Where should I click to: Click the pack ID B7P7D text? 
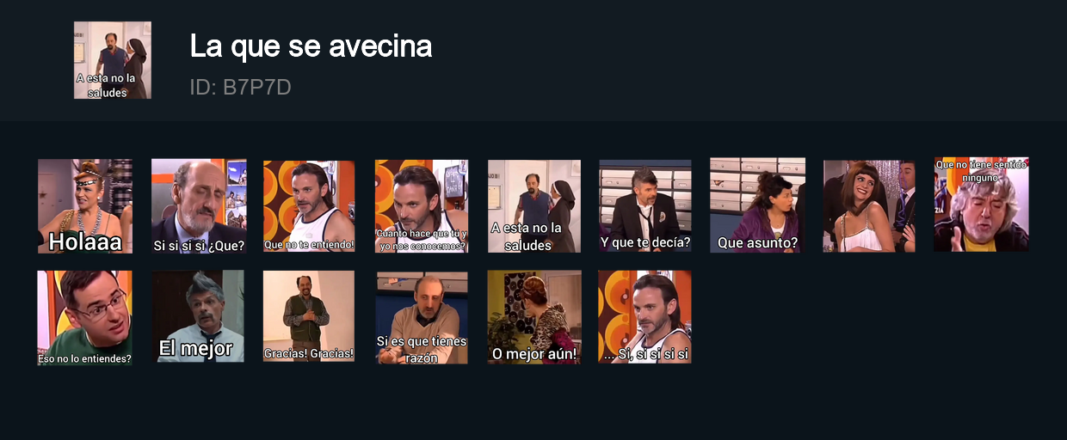click(x=240, y=87)
